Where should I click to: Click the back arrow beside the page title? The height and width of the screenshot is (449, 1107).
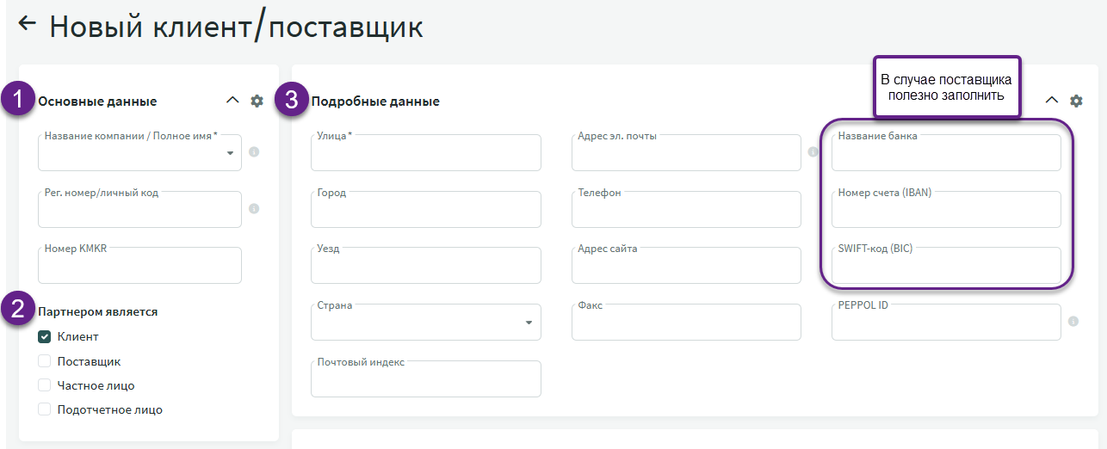click(28, 24)
